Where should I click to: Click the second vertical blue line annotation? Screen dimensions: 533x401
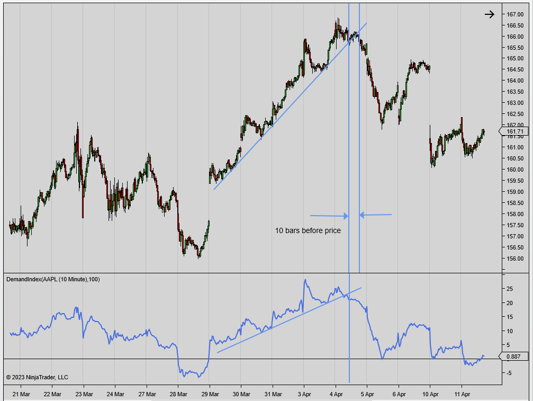click(359, 159)
